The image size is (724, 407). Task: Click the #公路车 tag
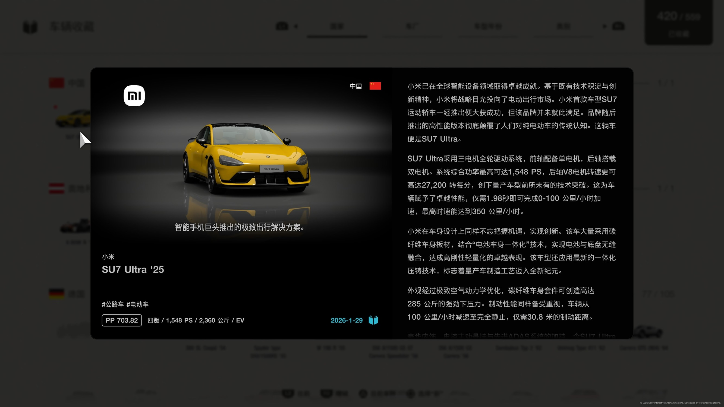[x=113, y=304]
